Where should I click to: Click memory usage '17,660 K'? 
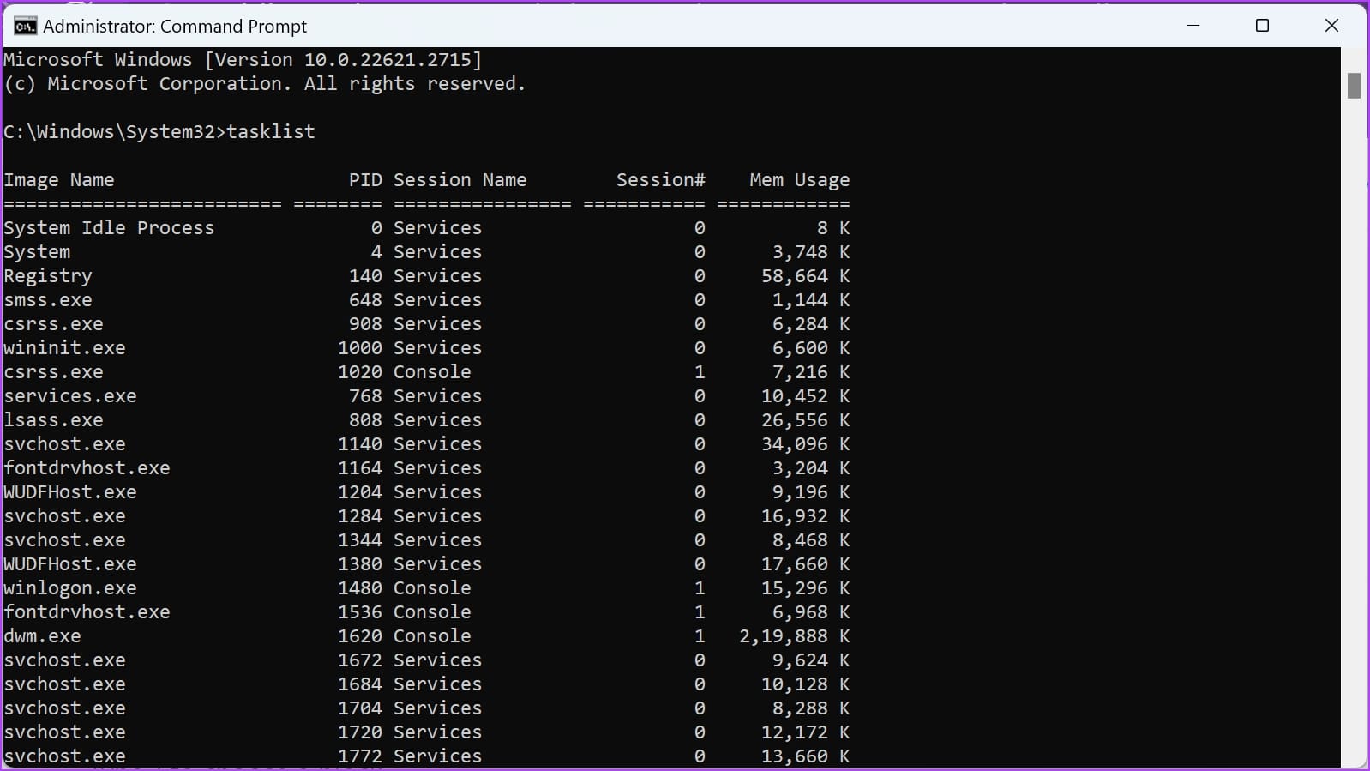click(x=806, y=564)
